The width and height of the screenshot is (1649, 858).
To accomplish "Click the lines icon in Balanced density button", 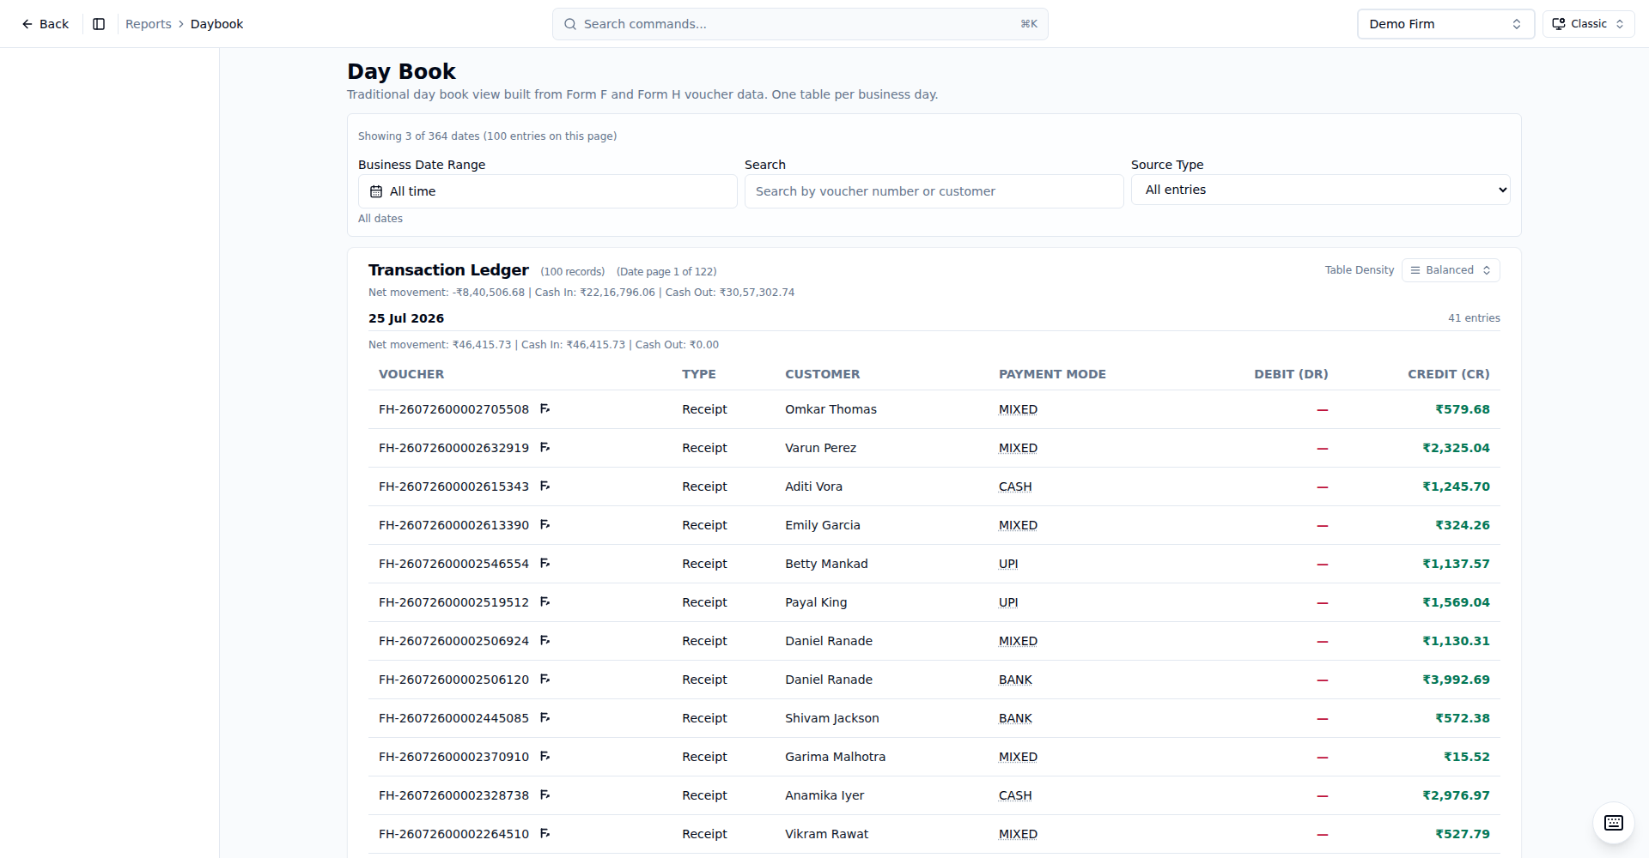I will tap(1415, 270).
